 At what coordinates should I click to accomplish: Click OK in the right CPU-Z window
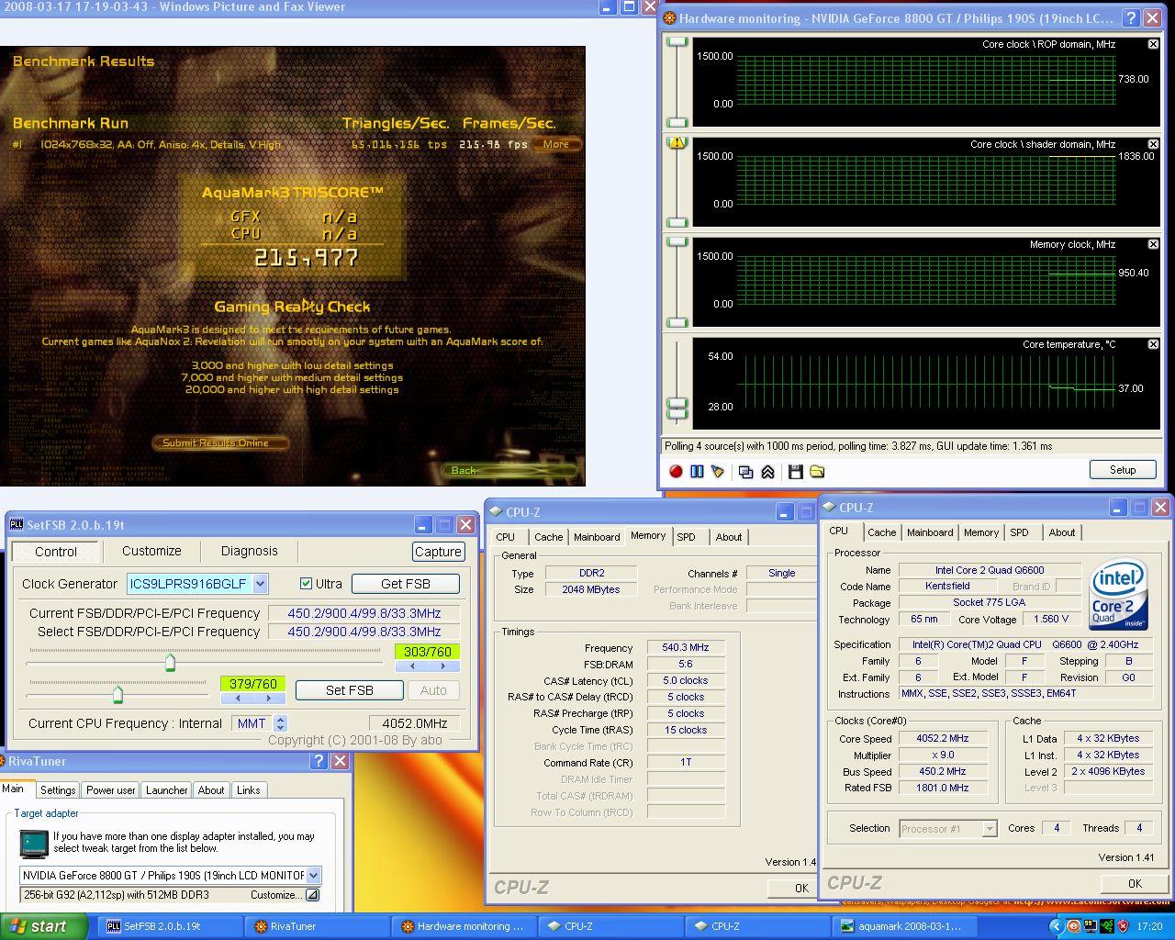pyautogui.click(x=1135, y=883)
